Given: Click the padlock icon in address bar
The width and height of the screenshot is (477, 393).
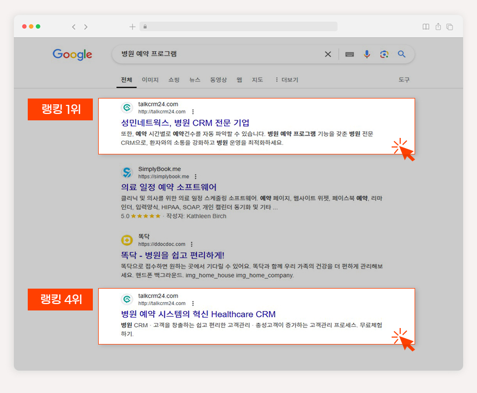Looking at the screenshot, I should point(145,27).
